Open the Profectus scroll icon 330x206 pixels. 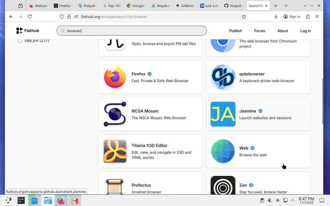115,187
